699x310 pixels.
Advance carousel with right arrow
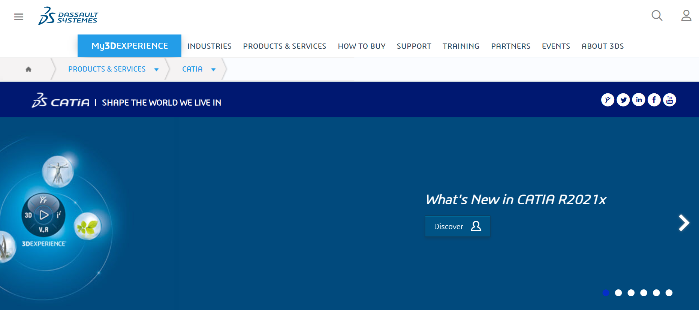pyautogui.click(x=684, y=223)
